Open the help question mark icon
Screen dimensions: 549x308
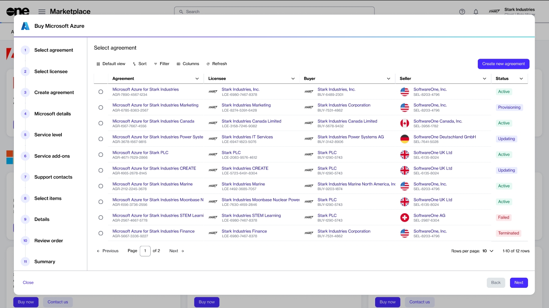coord(462,12)
